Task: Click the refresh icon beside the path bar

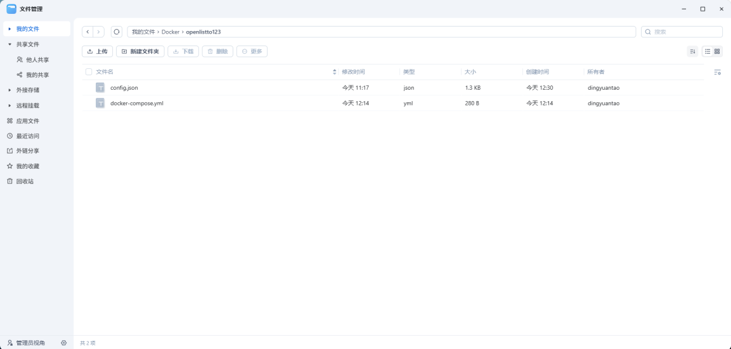Action: [116, 32]
